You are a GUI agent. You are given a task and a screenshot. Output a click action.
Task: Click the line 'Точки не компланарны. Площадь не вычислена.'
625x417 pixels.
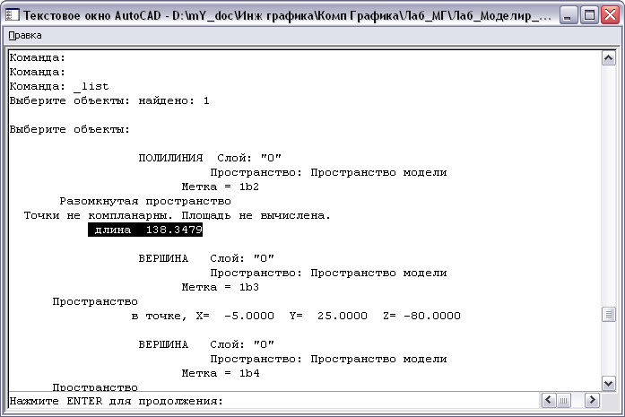click(177, 215)
